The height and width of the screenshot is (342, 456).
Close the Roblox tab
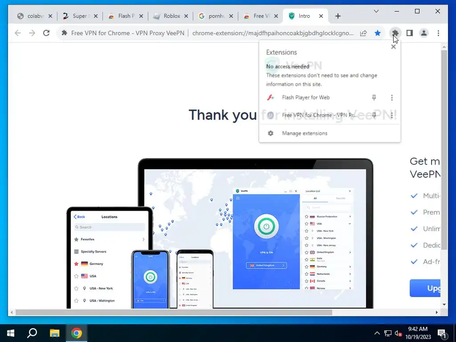coord(186,16)
